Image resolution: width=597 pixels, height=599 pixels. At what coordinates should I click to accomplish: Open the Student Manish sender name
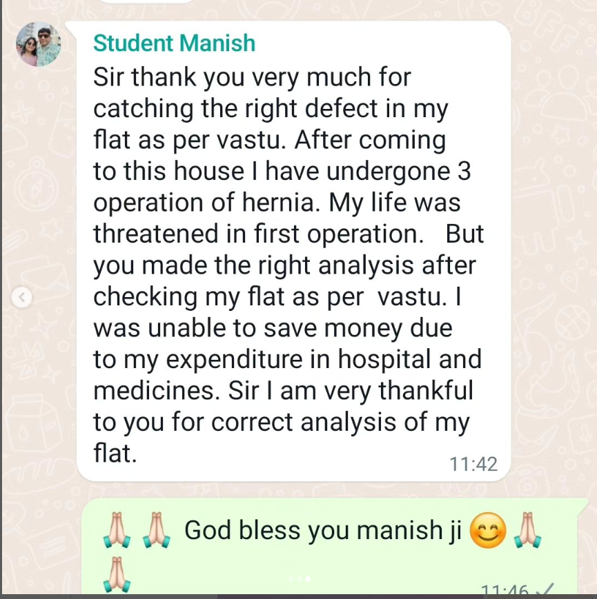tap(174, 43)
